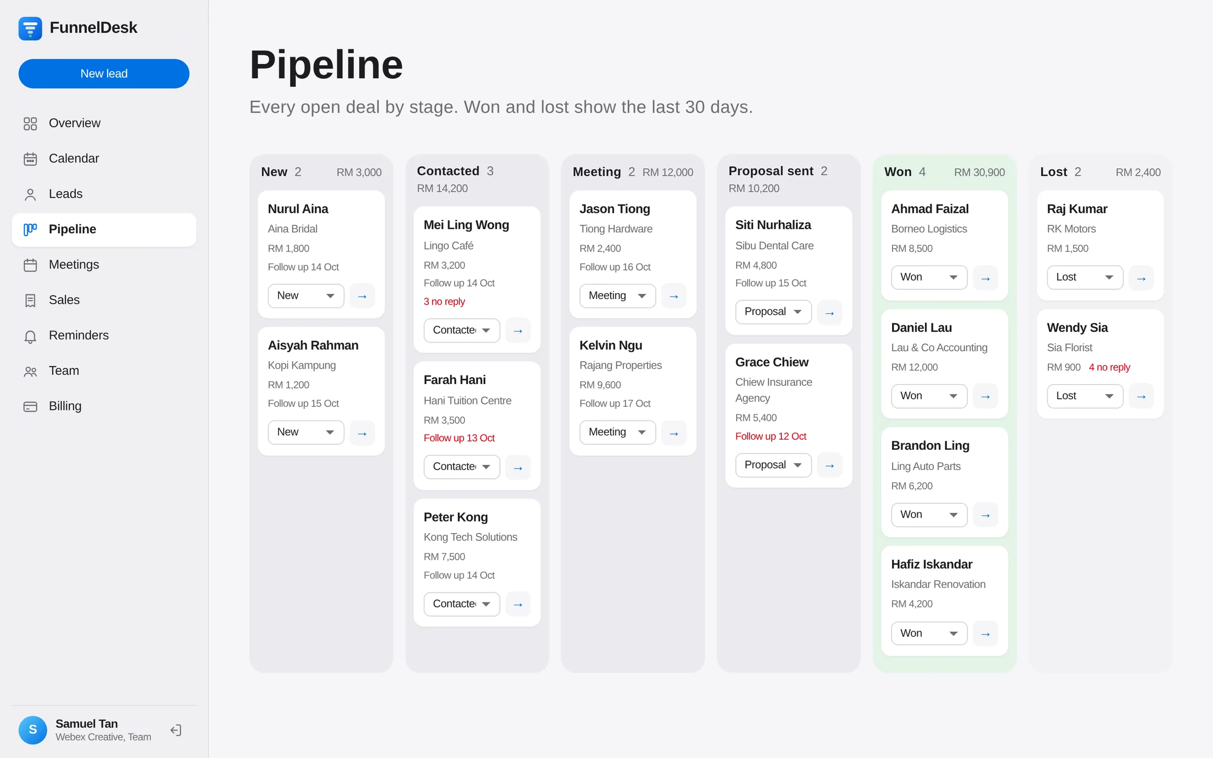Open the Peter Kong deal name
This screenshot has width=1213, height=758.
455,517
